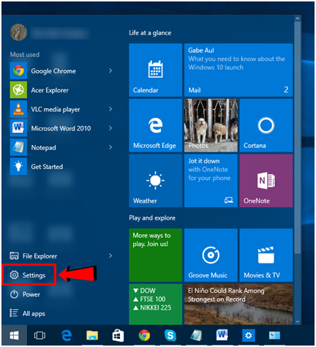Open Power options
Viewport: 316px width, 347px height.
pyautogui.click(x=25, y=294)
